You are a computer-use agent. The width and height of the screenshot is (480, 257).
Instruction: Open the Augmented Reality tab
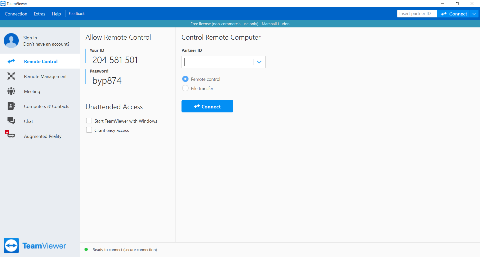click(40, 136)
